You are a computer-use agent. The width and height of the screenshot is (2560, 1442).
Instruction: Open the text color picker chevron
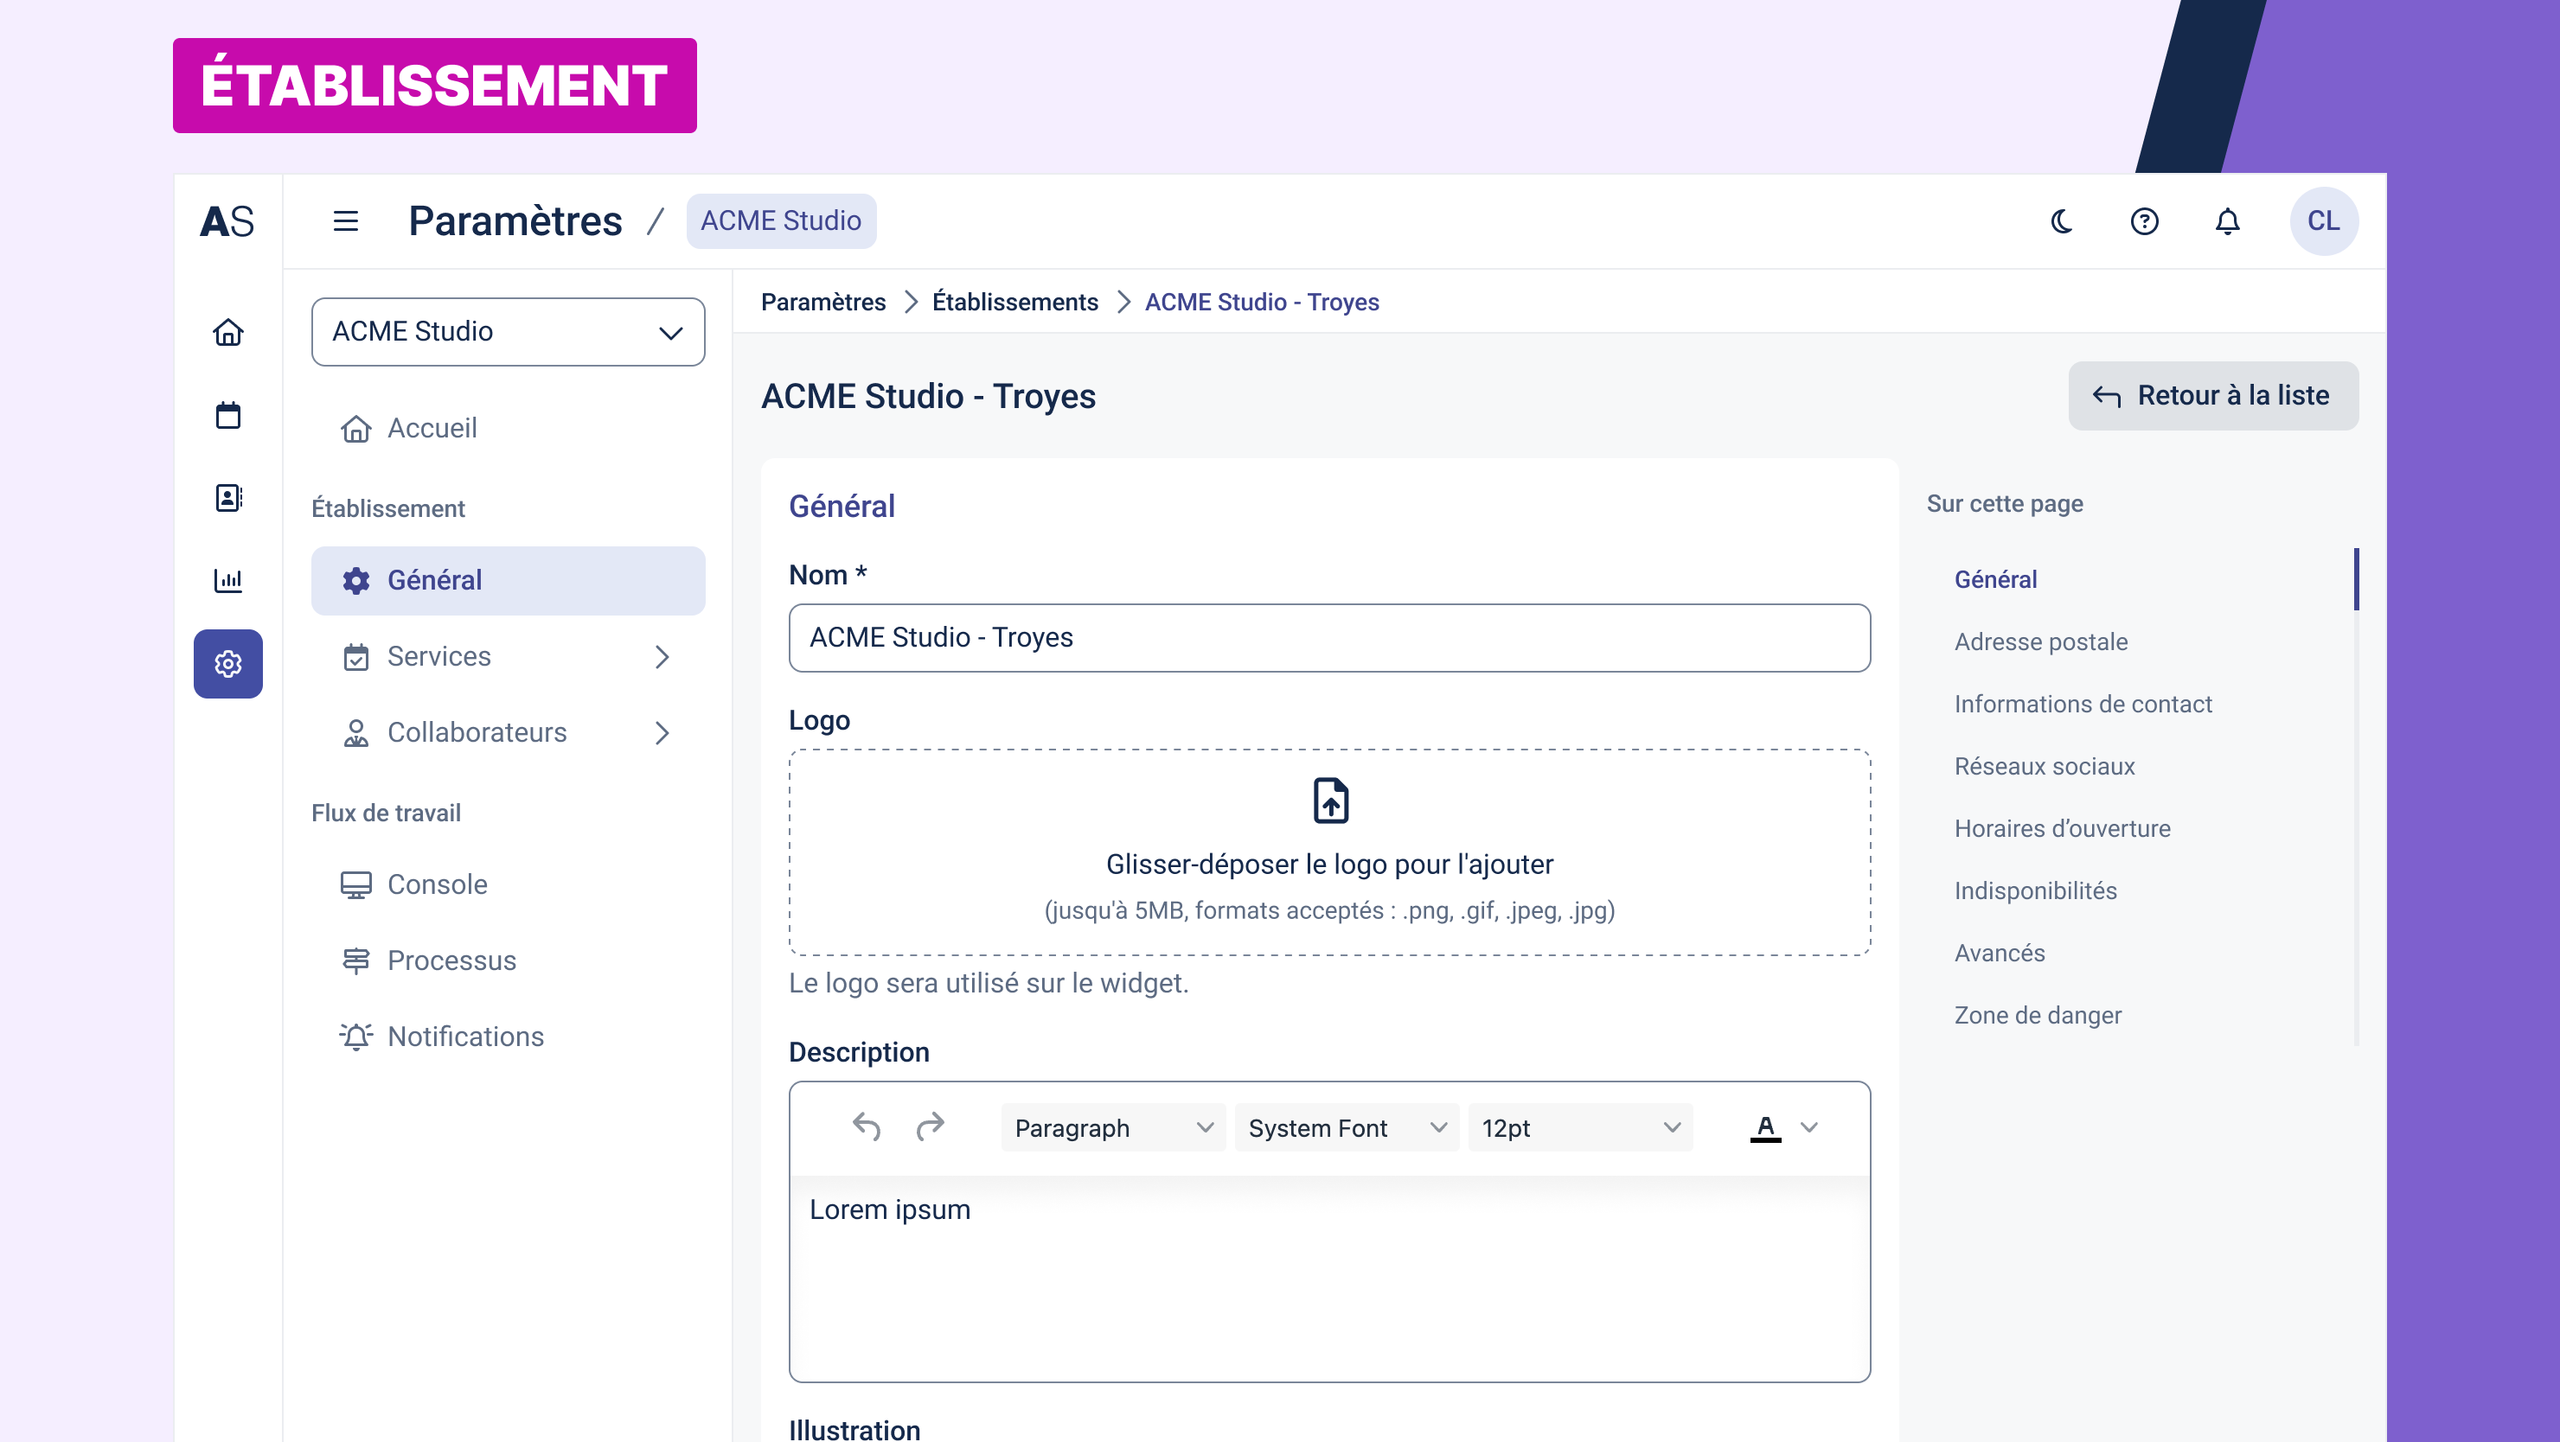[x=1808, y=1127]
